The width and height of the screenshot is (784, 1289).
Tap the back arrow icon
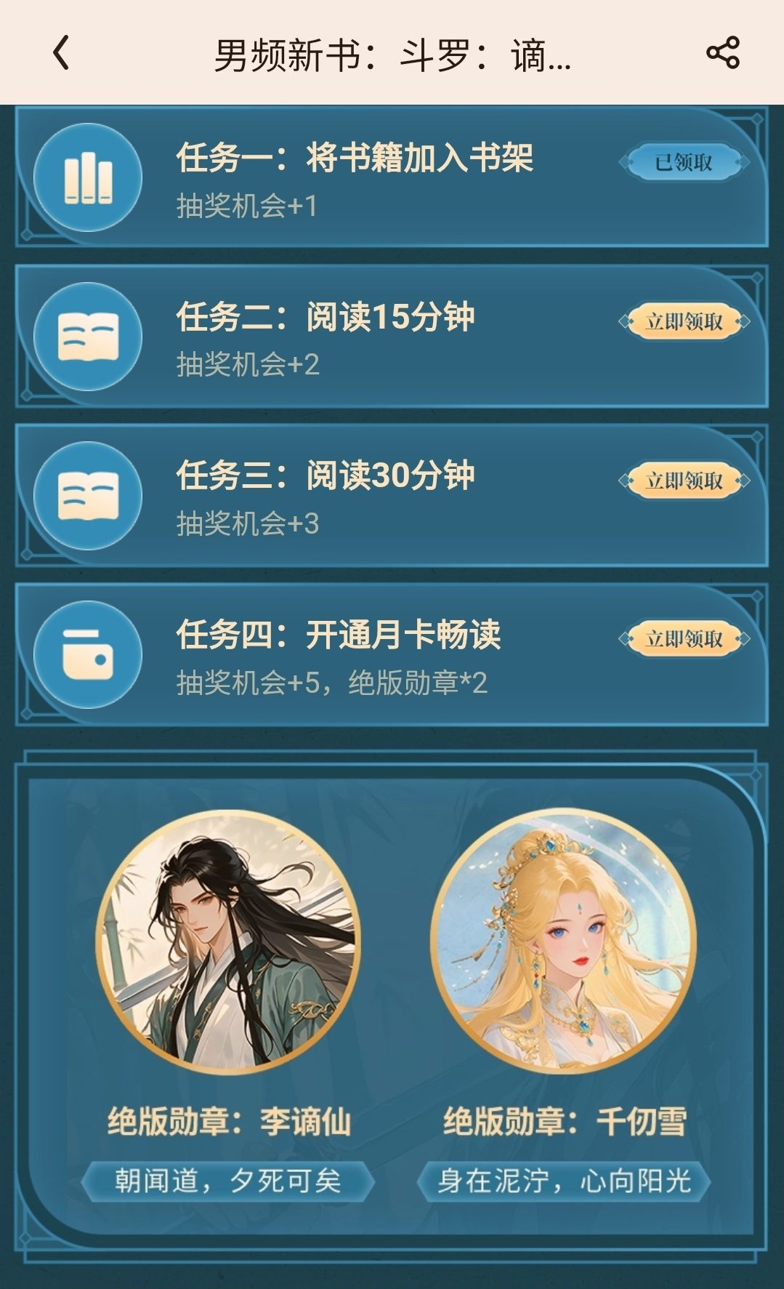tap(62, 53)
